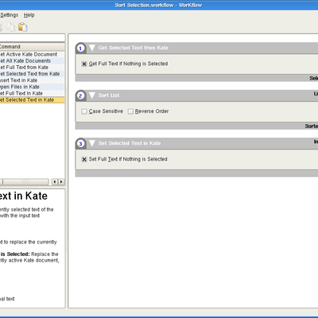Click step number 2 badge
This screenshot has width=318, height=318.
81,95
